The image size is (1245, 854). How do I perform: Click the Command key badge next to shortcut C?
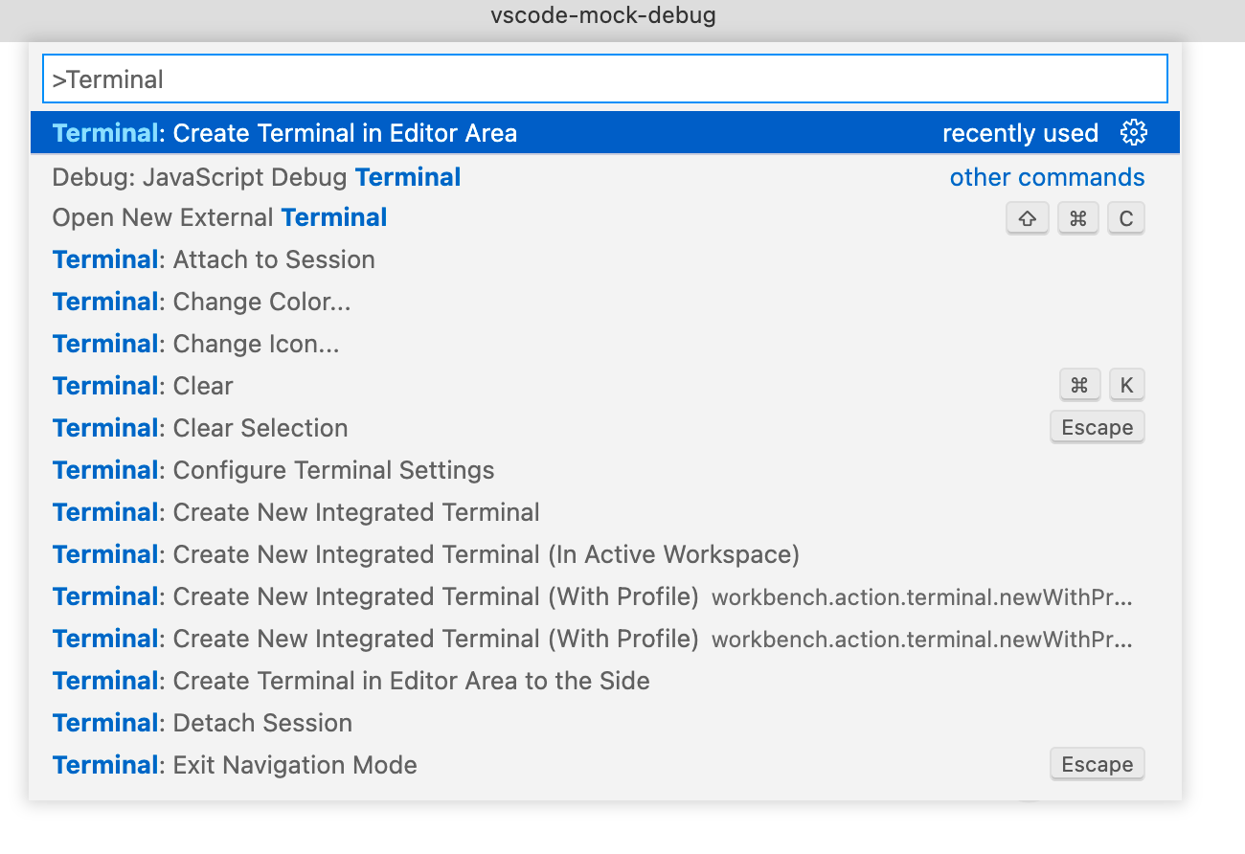click(x=1077, y=217)
